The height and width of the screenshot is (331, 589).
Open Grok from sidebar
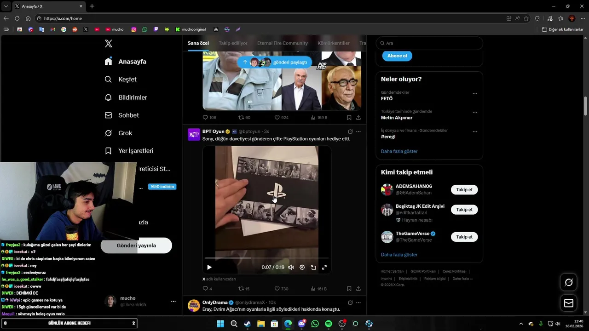click(119, 133)
